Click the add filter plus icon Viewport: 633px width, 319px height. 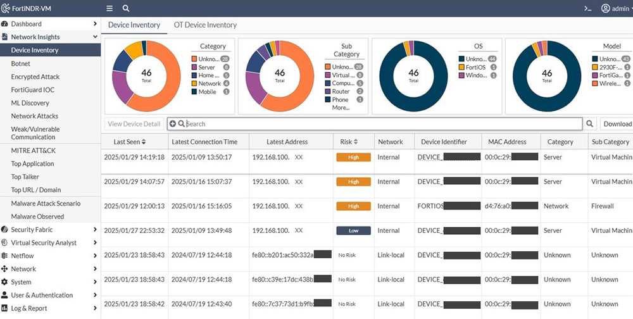pos(173,124)
